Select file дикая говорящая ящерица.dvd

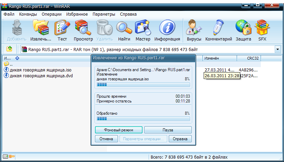pos(38,76)
